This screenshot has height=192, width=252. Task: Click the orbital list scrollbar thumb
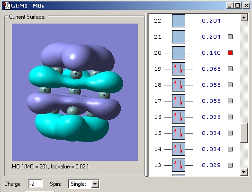pyautogui.click(x=243, y=133)
